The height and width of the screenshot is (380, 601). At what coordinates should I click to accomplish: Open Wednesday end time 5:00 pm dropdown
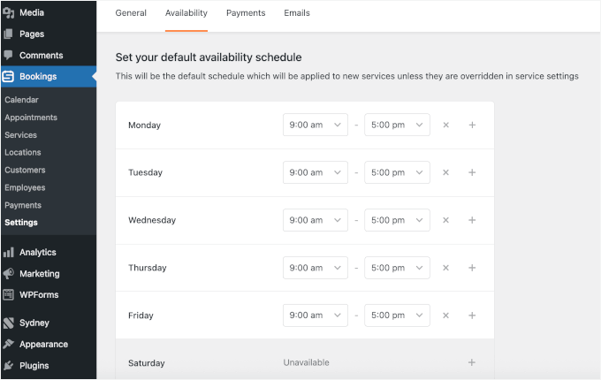tap(397, 220)
